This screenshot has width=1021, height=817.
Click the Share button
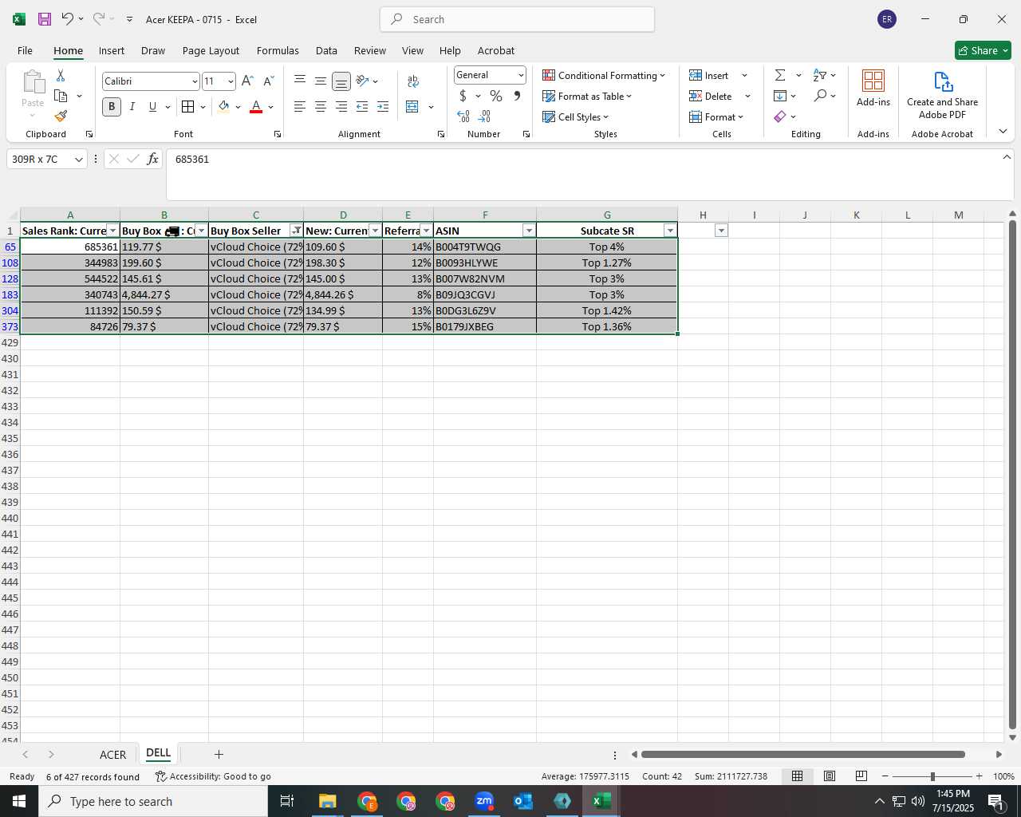(983, 50)
